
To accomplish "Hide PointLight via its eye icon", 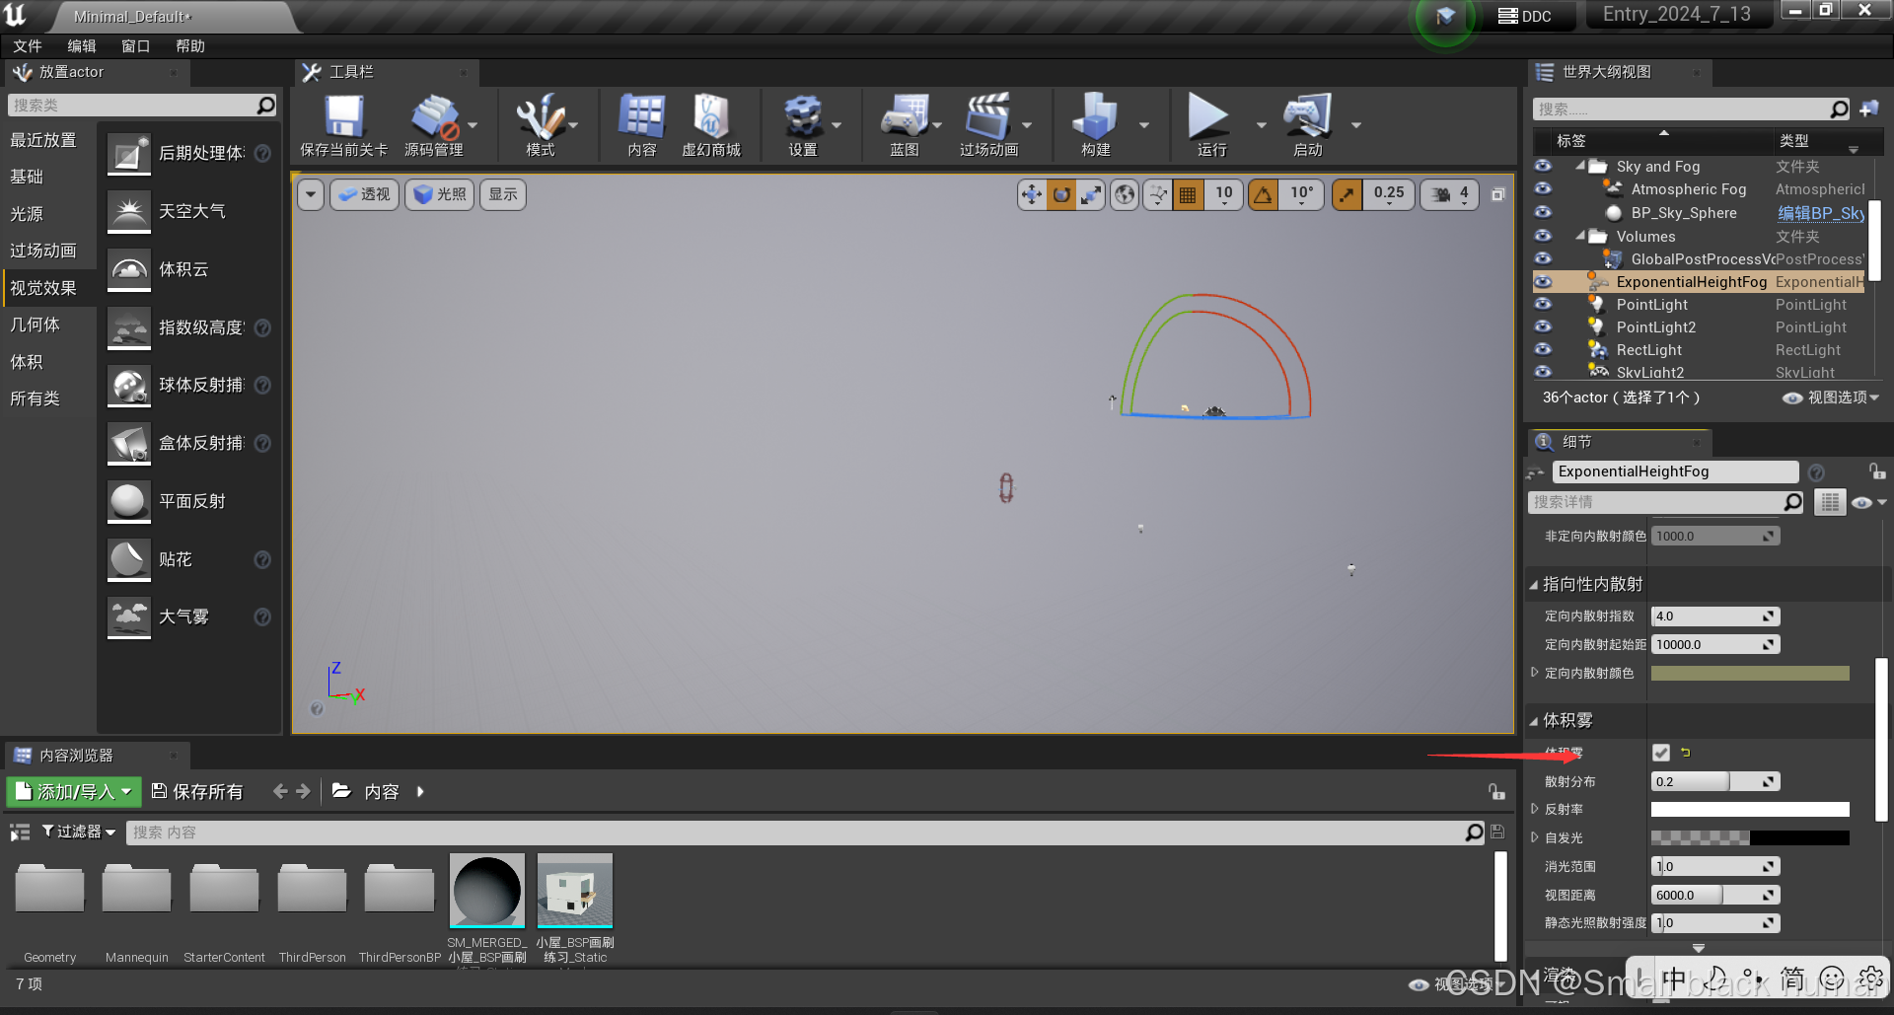I will 1543,305.
